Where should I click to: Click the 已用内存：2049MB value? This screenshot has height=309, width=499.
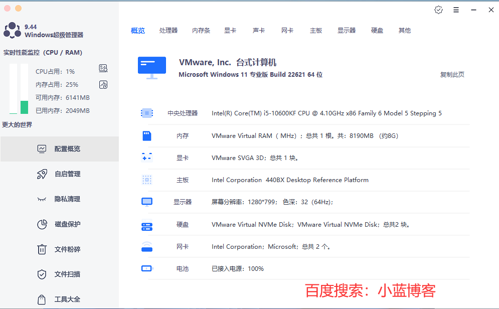63,111
